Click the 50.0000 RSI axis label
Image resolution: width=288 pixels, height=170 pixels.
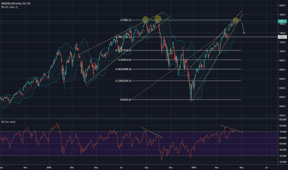(283, 144)
